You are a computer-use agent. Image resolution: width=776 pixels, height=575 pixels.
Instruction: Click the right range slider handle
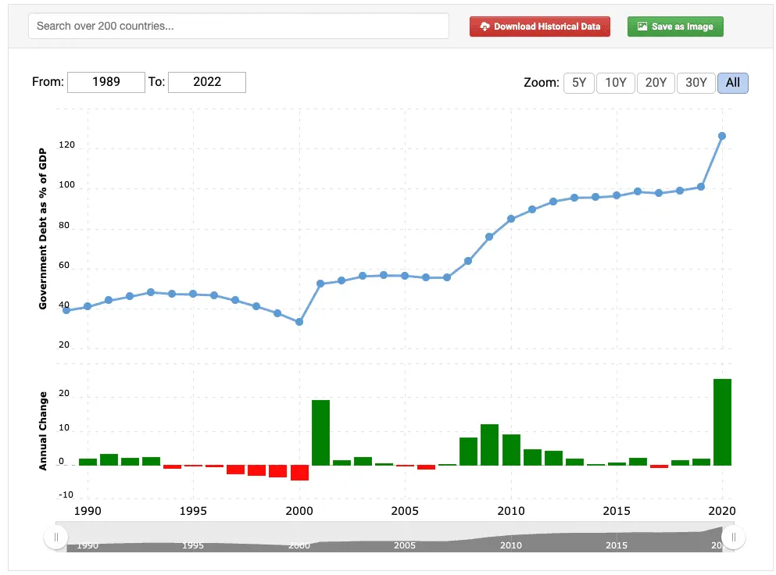(733, 537)
